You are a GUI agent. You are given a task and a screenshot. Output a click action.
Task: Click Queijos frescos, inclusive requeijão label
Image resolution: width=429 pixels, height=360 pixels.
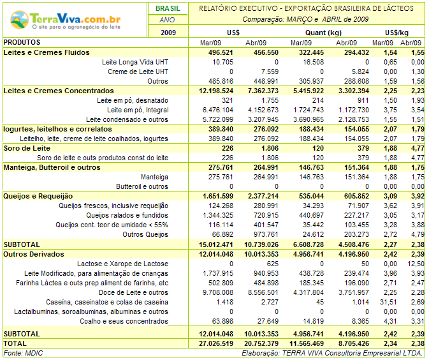point(113,206)
